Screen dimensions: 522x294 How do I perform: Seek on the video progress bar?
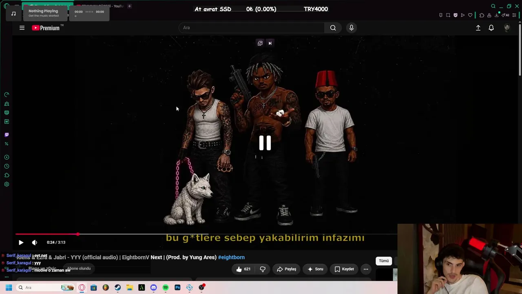click(206, 234)
